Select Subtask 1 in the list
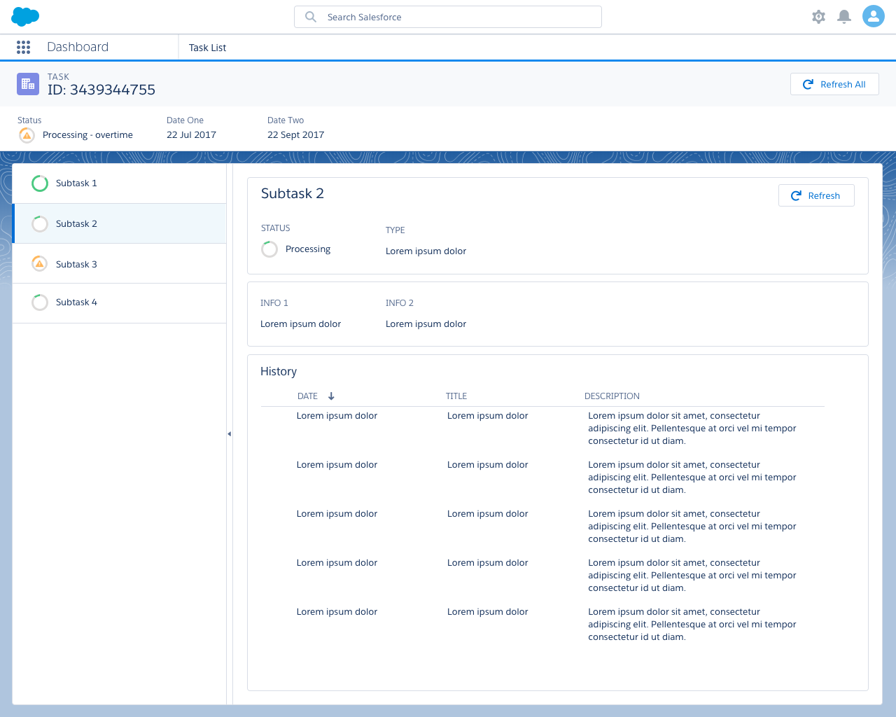 119,183
